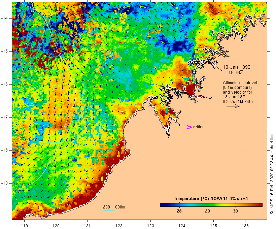Click the longitude label 123
Viewport: 276px width, 229px height.
(x=150, y=226)
